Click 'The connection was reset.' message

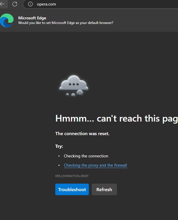point(82,134)
